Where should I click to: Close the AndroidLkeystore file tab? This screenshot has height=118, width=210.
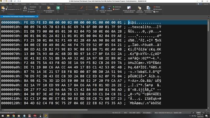[x=37, y=17]
